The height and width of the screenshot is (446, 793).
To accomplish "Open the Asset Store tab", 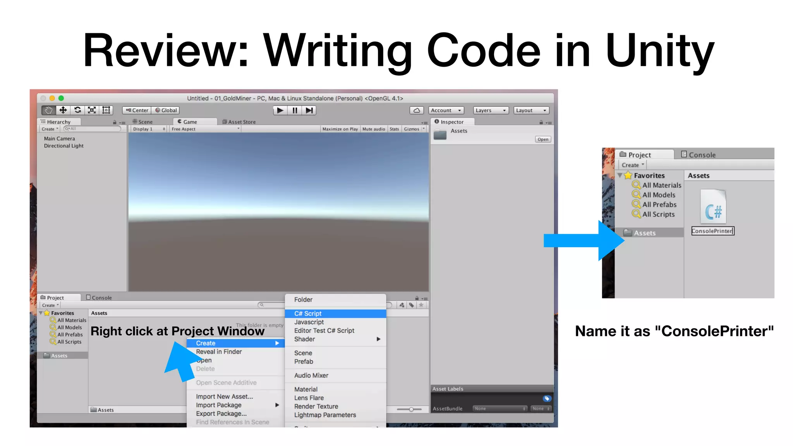I will [239, 122].
